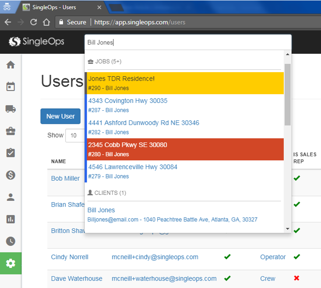
Task: Open the Home icon in sidebar
Action: pos(11,65)
